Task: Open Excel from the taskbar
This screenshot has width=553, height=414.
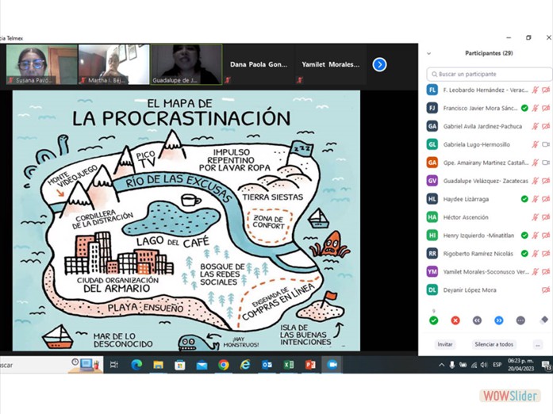Action: 289,365
